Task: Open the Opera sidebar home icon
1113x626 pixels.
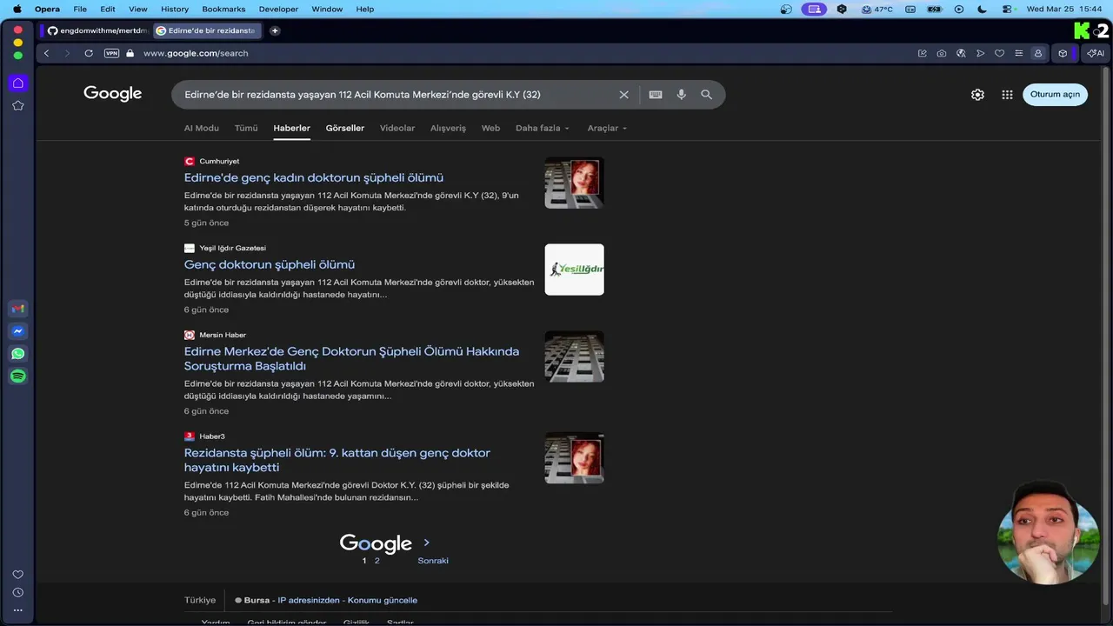Action: click(17, 83)
